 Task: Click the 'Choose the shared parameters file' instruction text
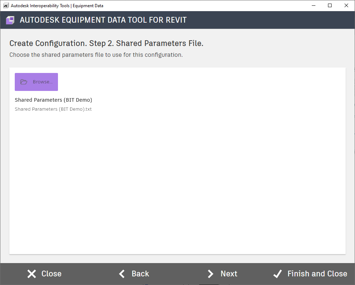[96, 55]
